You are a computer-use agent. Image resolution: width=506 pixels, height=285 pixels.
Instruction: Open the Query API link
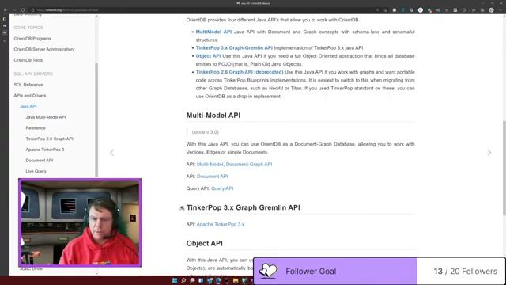click(222, 188)
